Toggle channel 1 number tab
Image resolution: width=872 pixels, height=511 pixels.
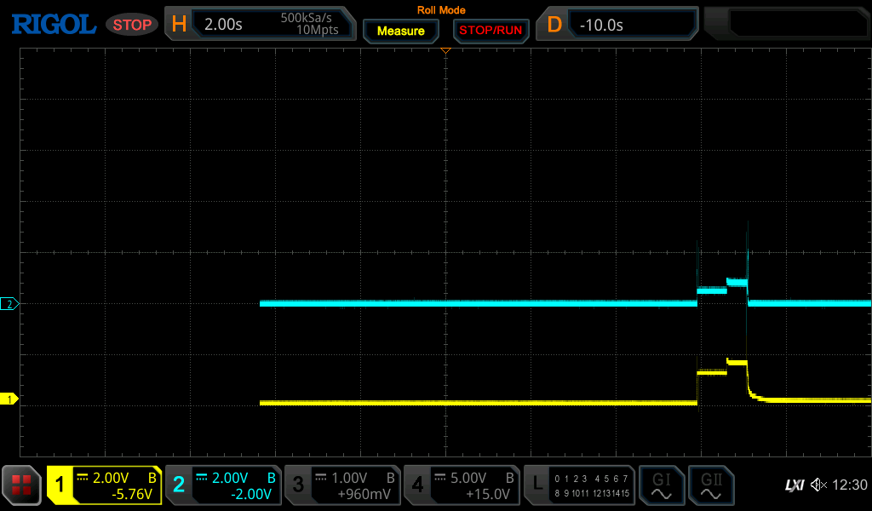(x=60, y=485)
